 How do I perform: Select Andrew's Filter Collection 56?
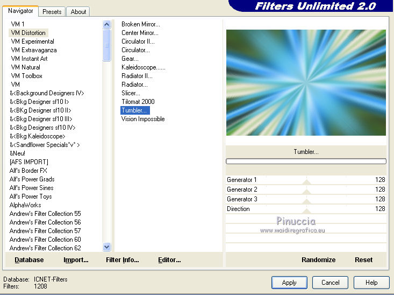(45, 222)
